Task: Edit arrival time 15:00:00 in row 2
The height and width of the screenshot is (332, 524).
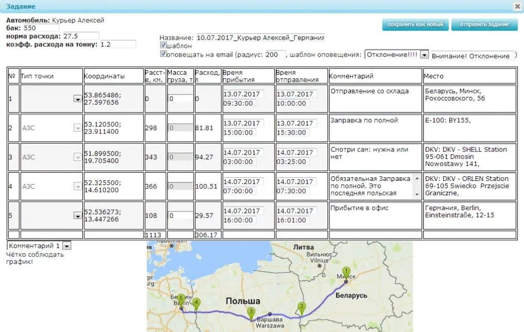Action: click(x=239, y=132)
